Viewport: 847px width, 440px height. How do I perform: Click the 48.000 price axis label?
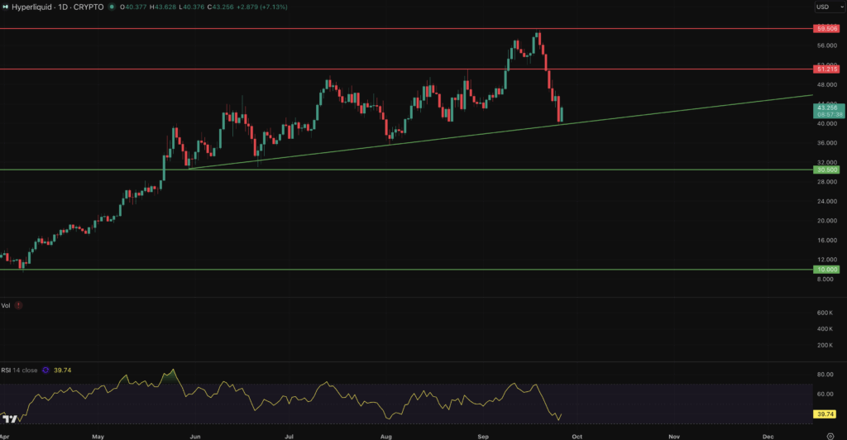tap(827, 84)
